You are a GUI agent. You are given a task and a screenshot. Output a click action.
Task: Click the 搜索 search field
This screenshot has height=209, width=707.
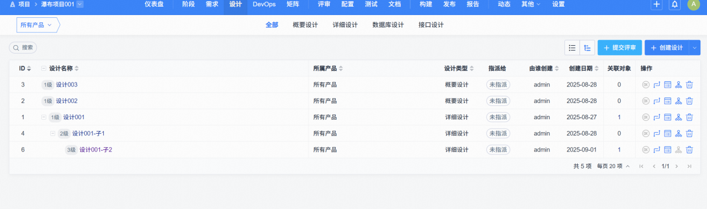[23, 48]
